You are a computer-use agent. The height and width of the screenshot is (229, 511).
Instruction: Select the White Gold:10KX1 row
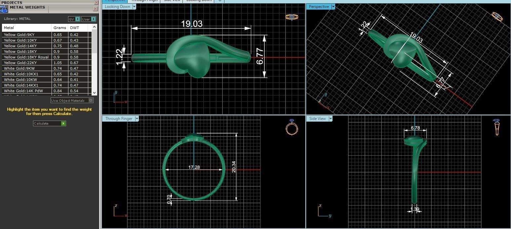pos(47,74)
